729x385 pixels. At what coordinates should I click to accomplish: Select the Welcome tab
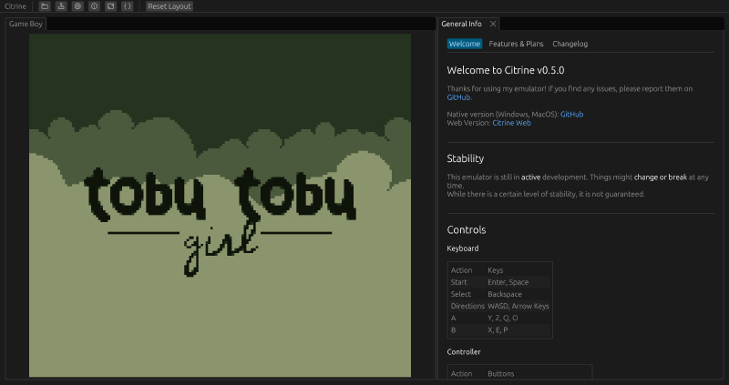465,44
